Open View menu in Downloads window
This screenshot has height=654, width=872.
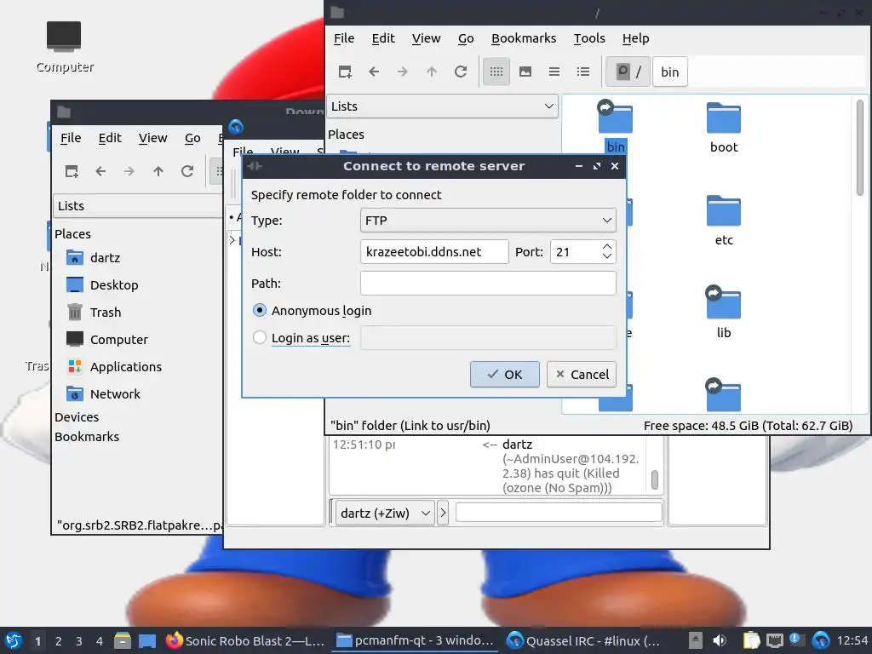point(152,138)
